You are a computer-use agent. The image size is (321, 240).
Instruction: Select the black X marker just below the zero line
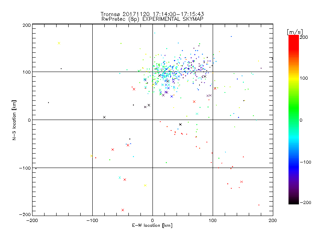pos(181,124)
